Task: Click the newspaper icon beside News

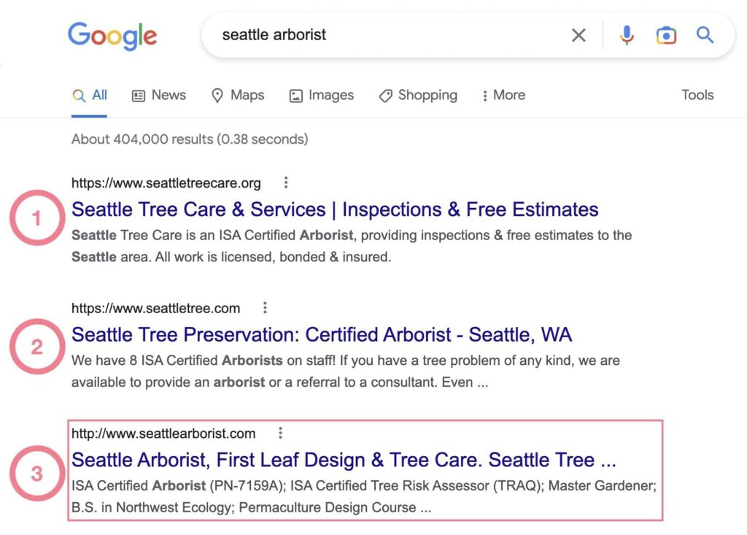Action: [139, 95]
